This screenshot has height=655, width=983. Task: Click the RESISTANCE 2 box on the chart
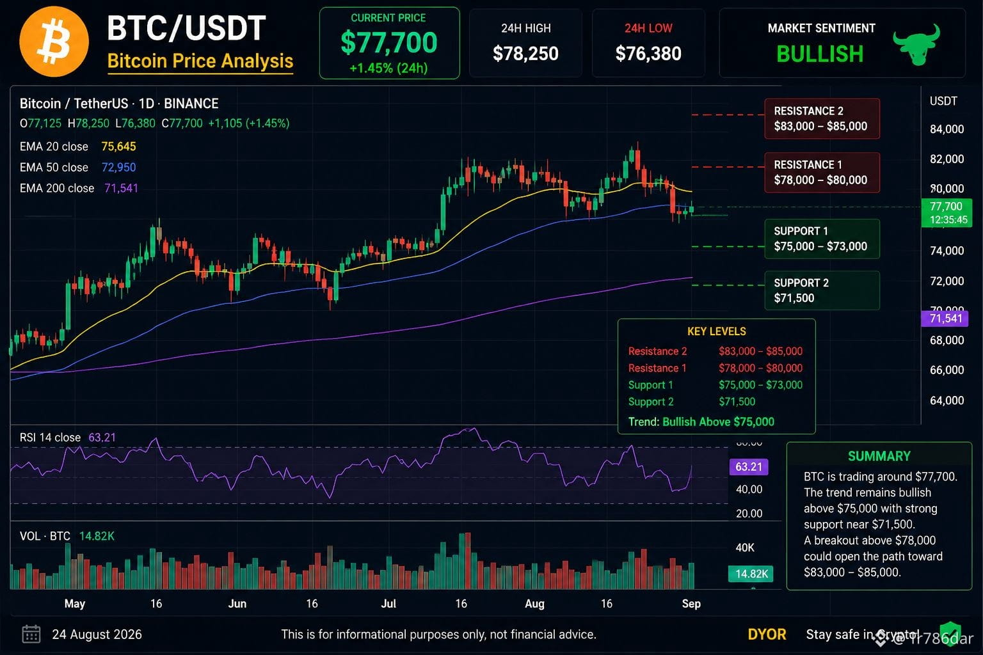point(822,118)
